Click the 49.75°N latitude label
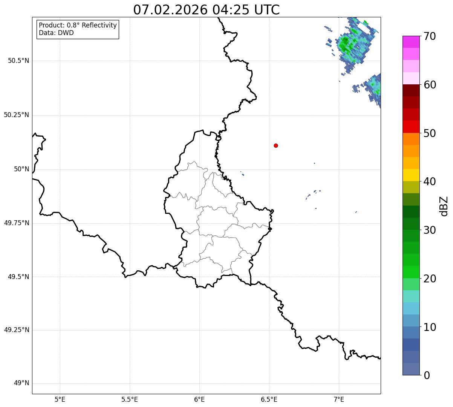Screen dimensions: 453x407 (16, 223)
